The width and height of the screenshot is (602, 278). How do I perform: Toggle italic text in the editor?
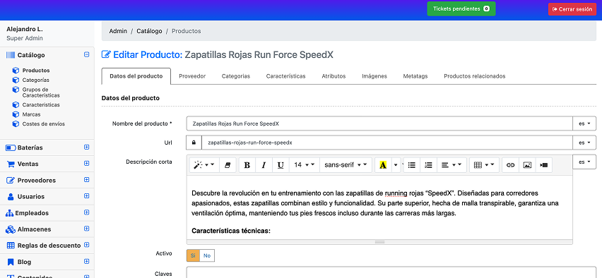(x=264, y=165)
